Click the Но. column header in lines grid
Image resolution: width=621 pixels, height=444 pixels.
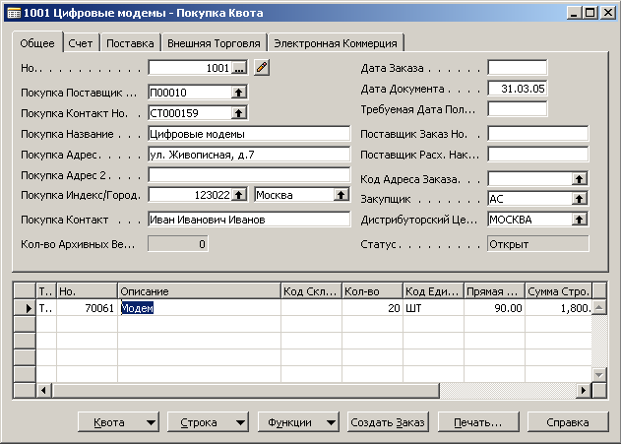[88, 291]
